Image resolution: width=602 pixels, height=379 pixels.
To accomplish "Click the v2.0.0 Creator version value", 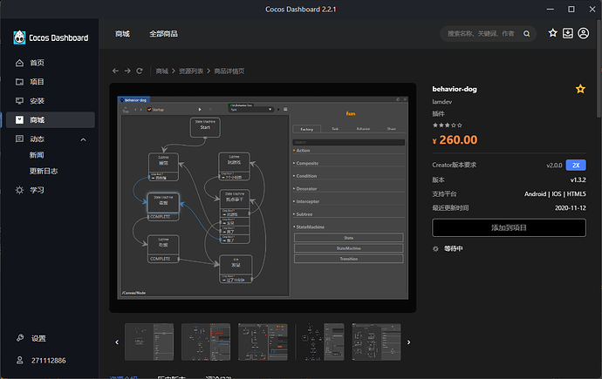I will [x=554, y=166].
